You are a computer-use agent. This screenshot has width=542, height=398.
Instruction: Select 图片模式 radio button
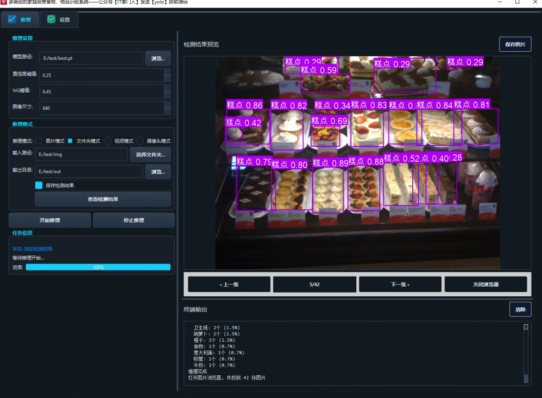(x=39, y=141)
